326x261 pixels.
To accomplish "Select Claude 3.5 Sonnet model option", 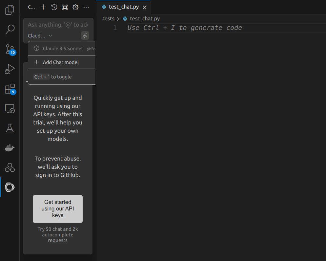I will (x=62, y=49).
